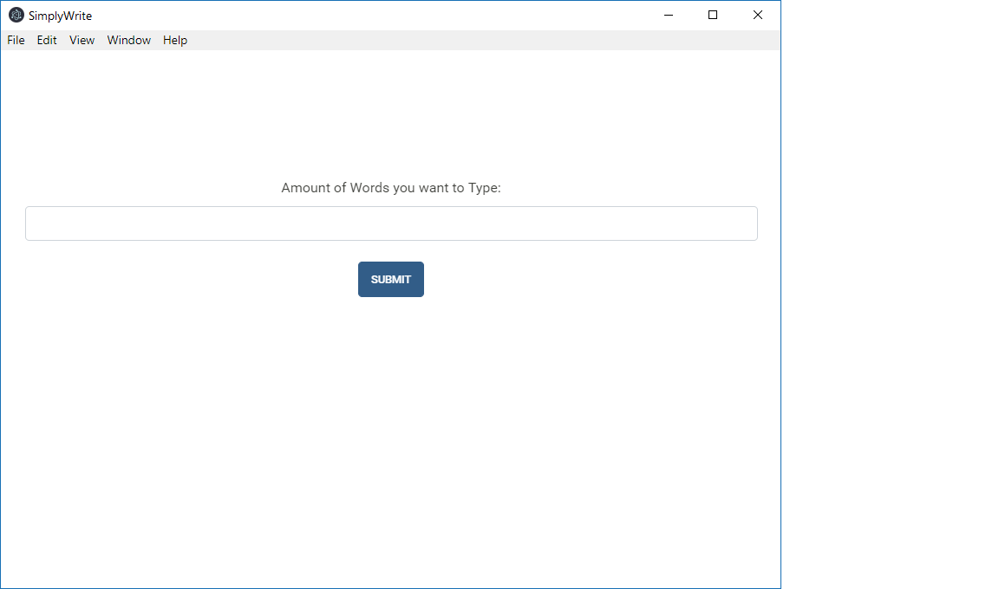Image resolution: width=999 pixels, height=589 pixels.
Task: Open the Window menu
Action: point(128,40)
